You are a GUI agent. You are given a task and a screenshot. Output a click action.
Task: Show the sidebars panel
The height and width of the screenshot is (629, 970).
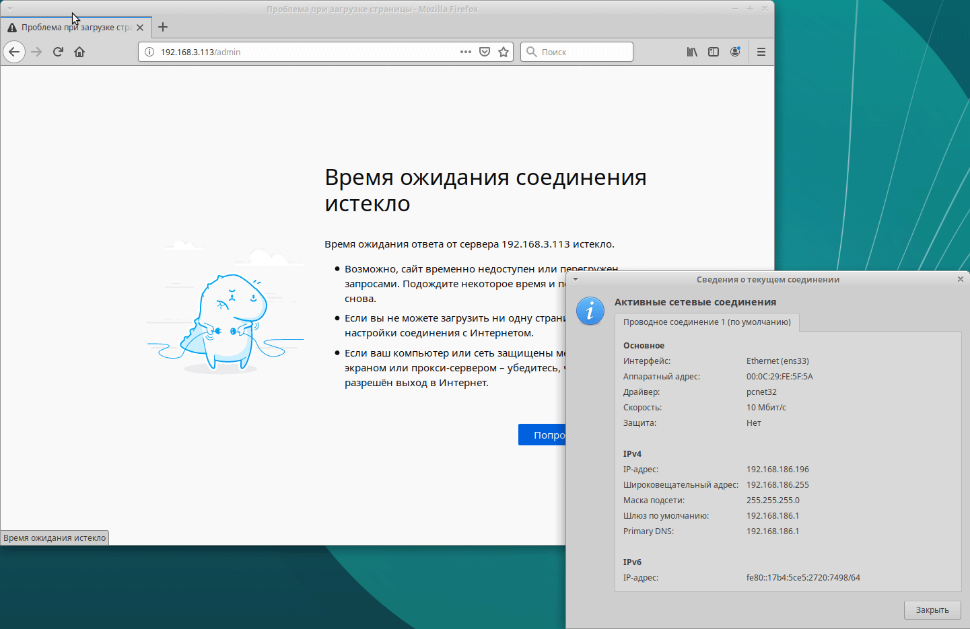(714, 52)
